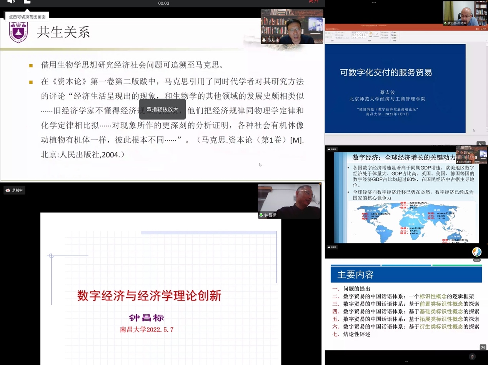Select 范从来 camera video thumbnail

coord(292,27)
